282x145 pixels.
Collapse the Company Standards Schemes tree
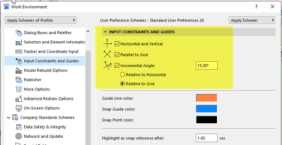point(8,117)
